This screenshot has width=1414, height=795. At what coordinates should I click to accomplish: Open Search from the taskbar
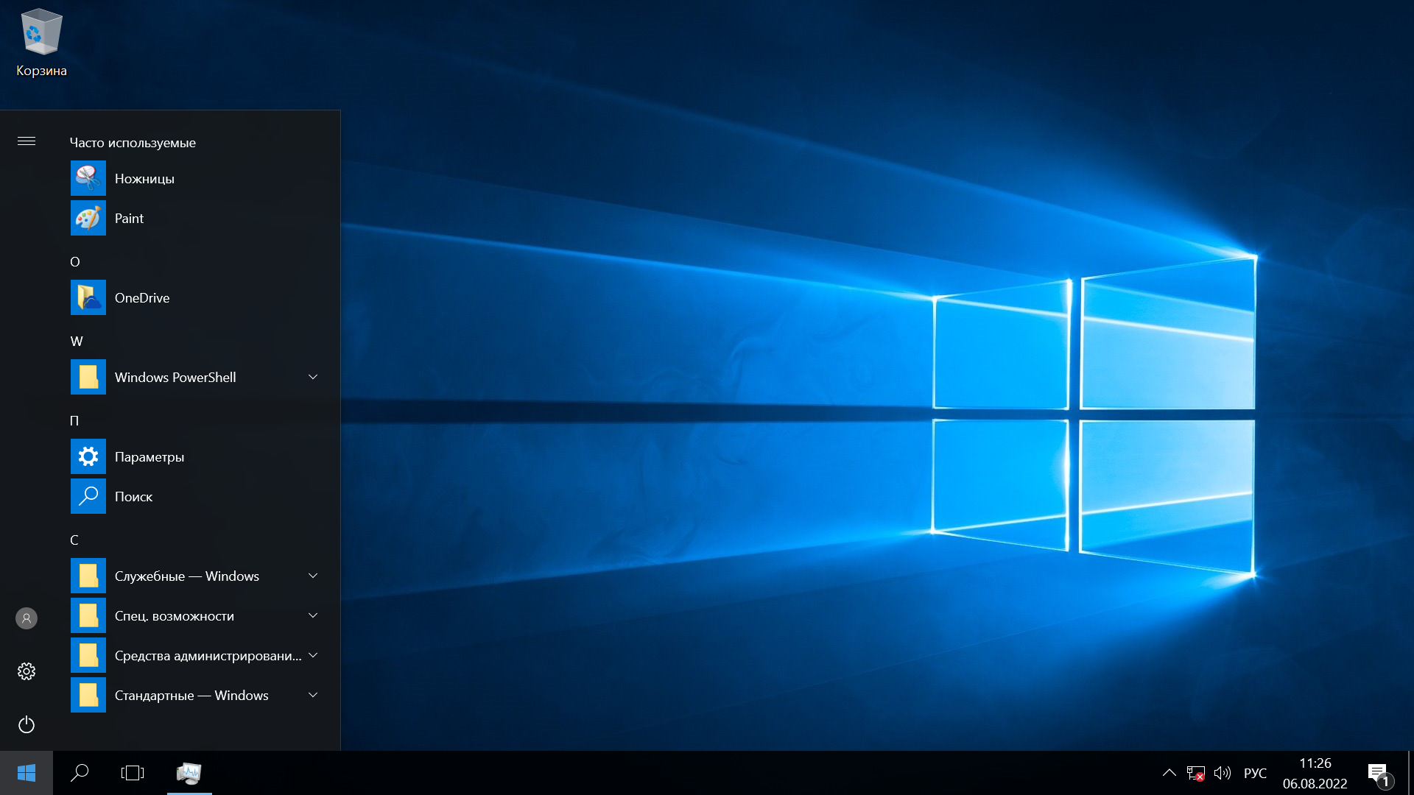coord(80,773)
